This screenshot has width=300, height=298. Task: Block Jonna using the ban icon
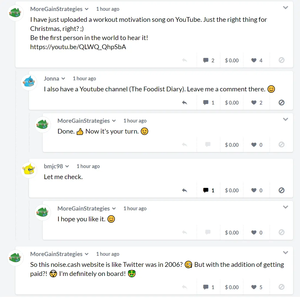click(282, 103)
